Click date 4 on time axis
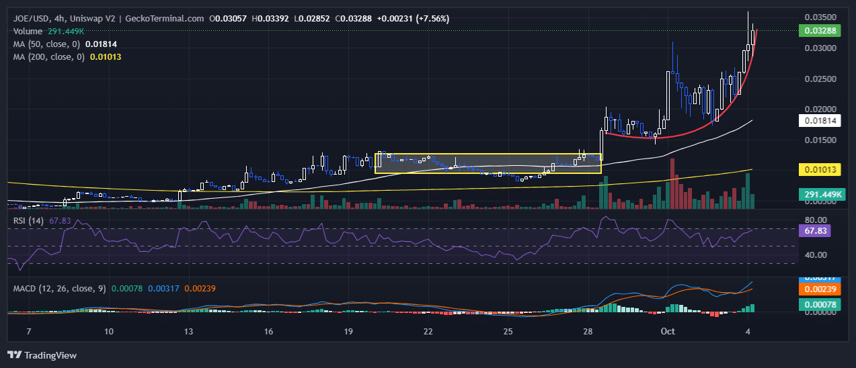The height and width of the screenshot is (368, 856). pos(748,332)
